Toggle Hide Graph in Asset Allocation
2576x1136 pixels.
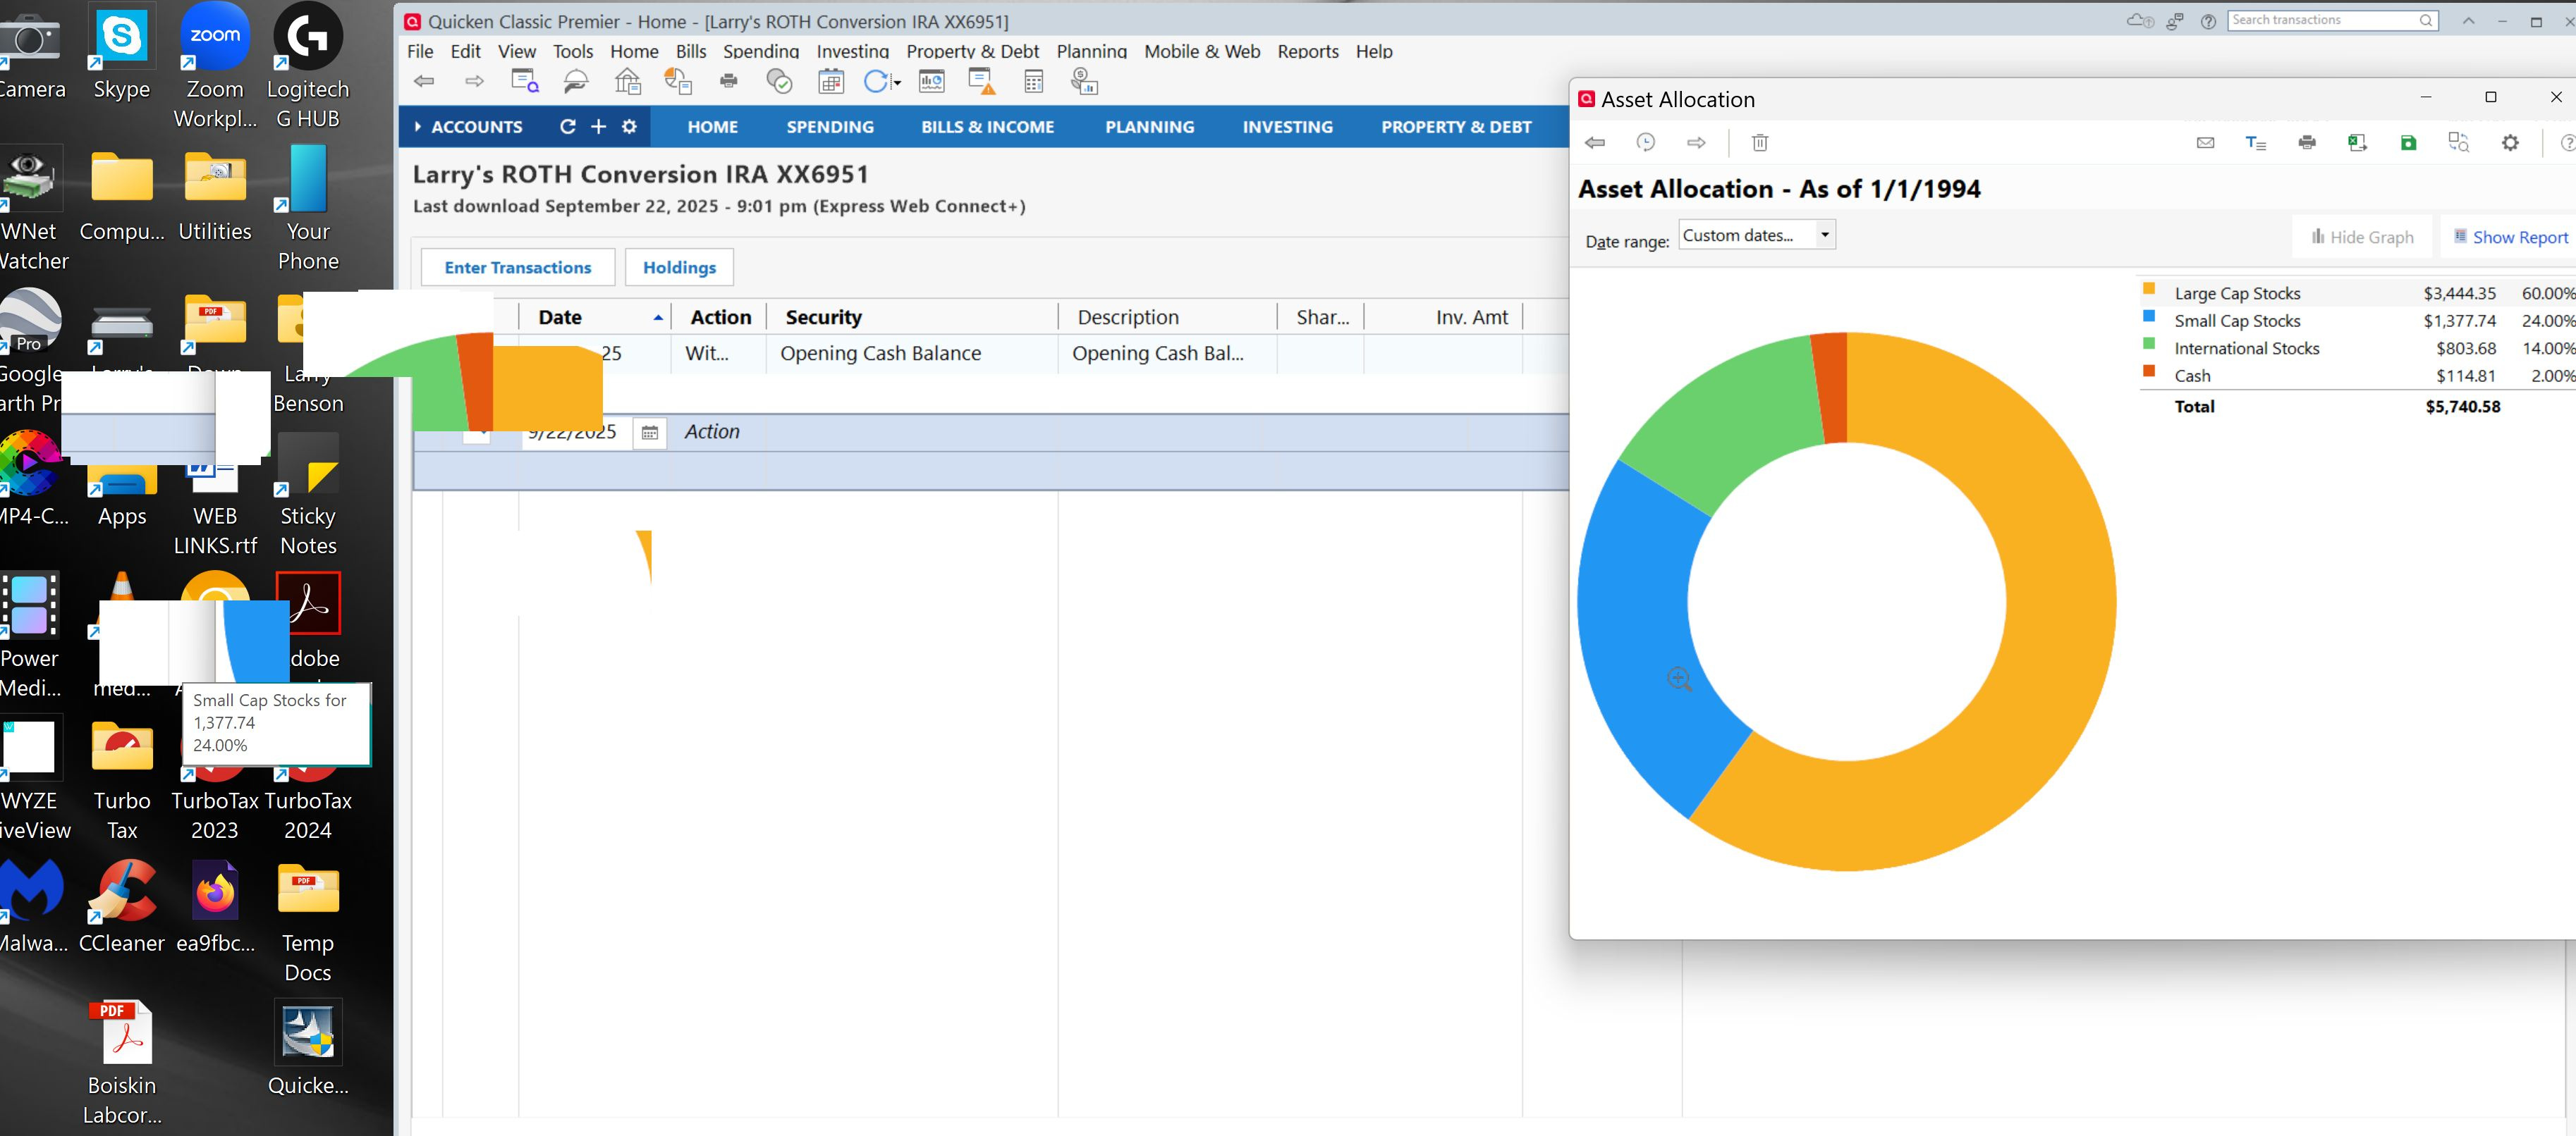pyautogui.click(x=2362, y=237)
